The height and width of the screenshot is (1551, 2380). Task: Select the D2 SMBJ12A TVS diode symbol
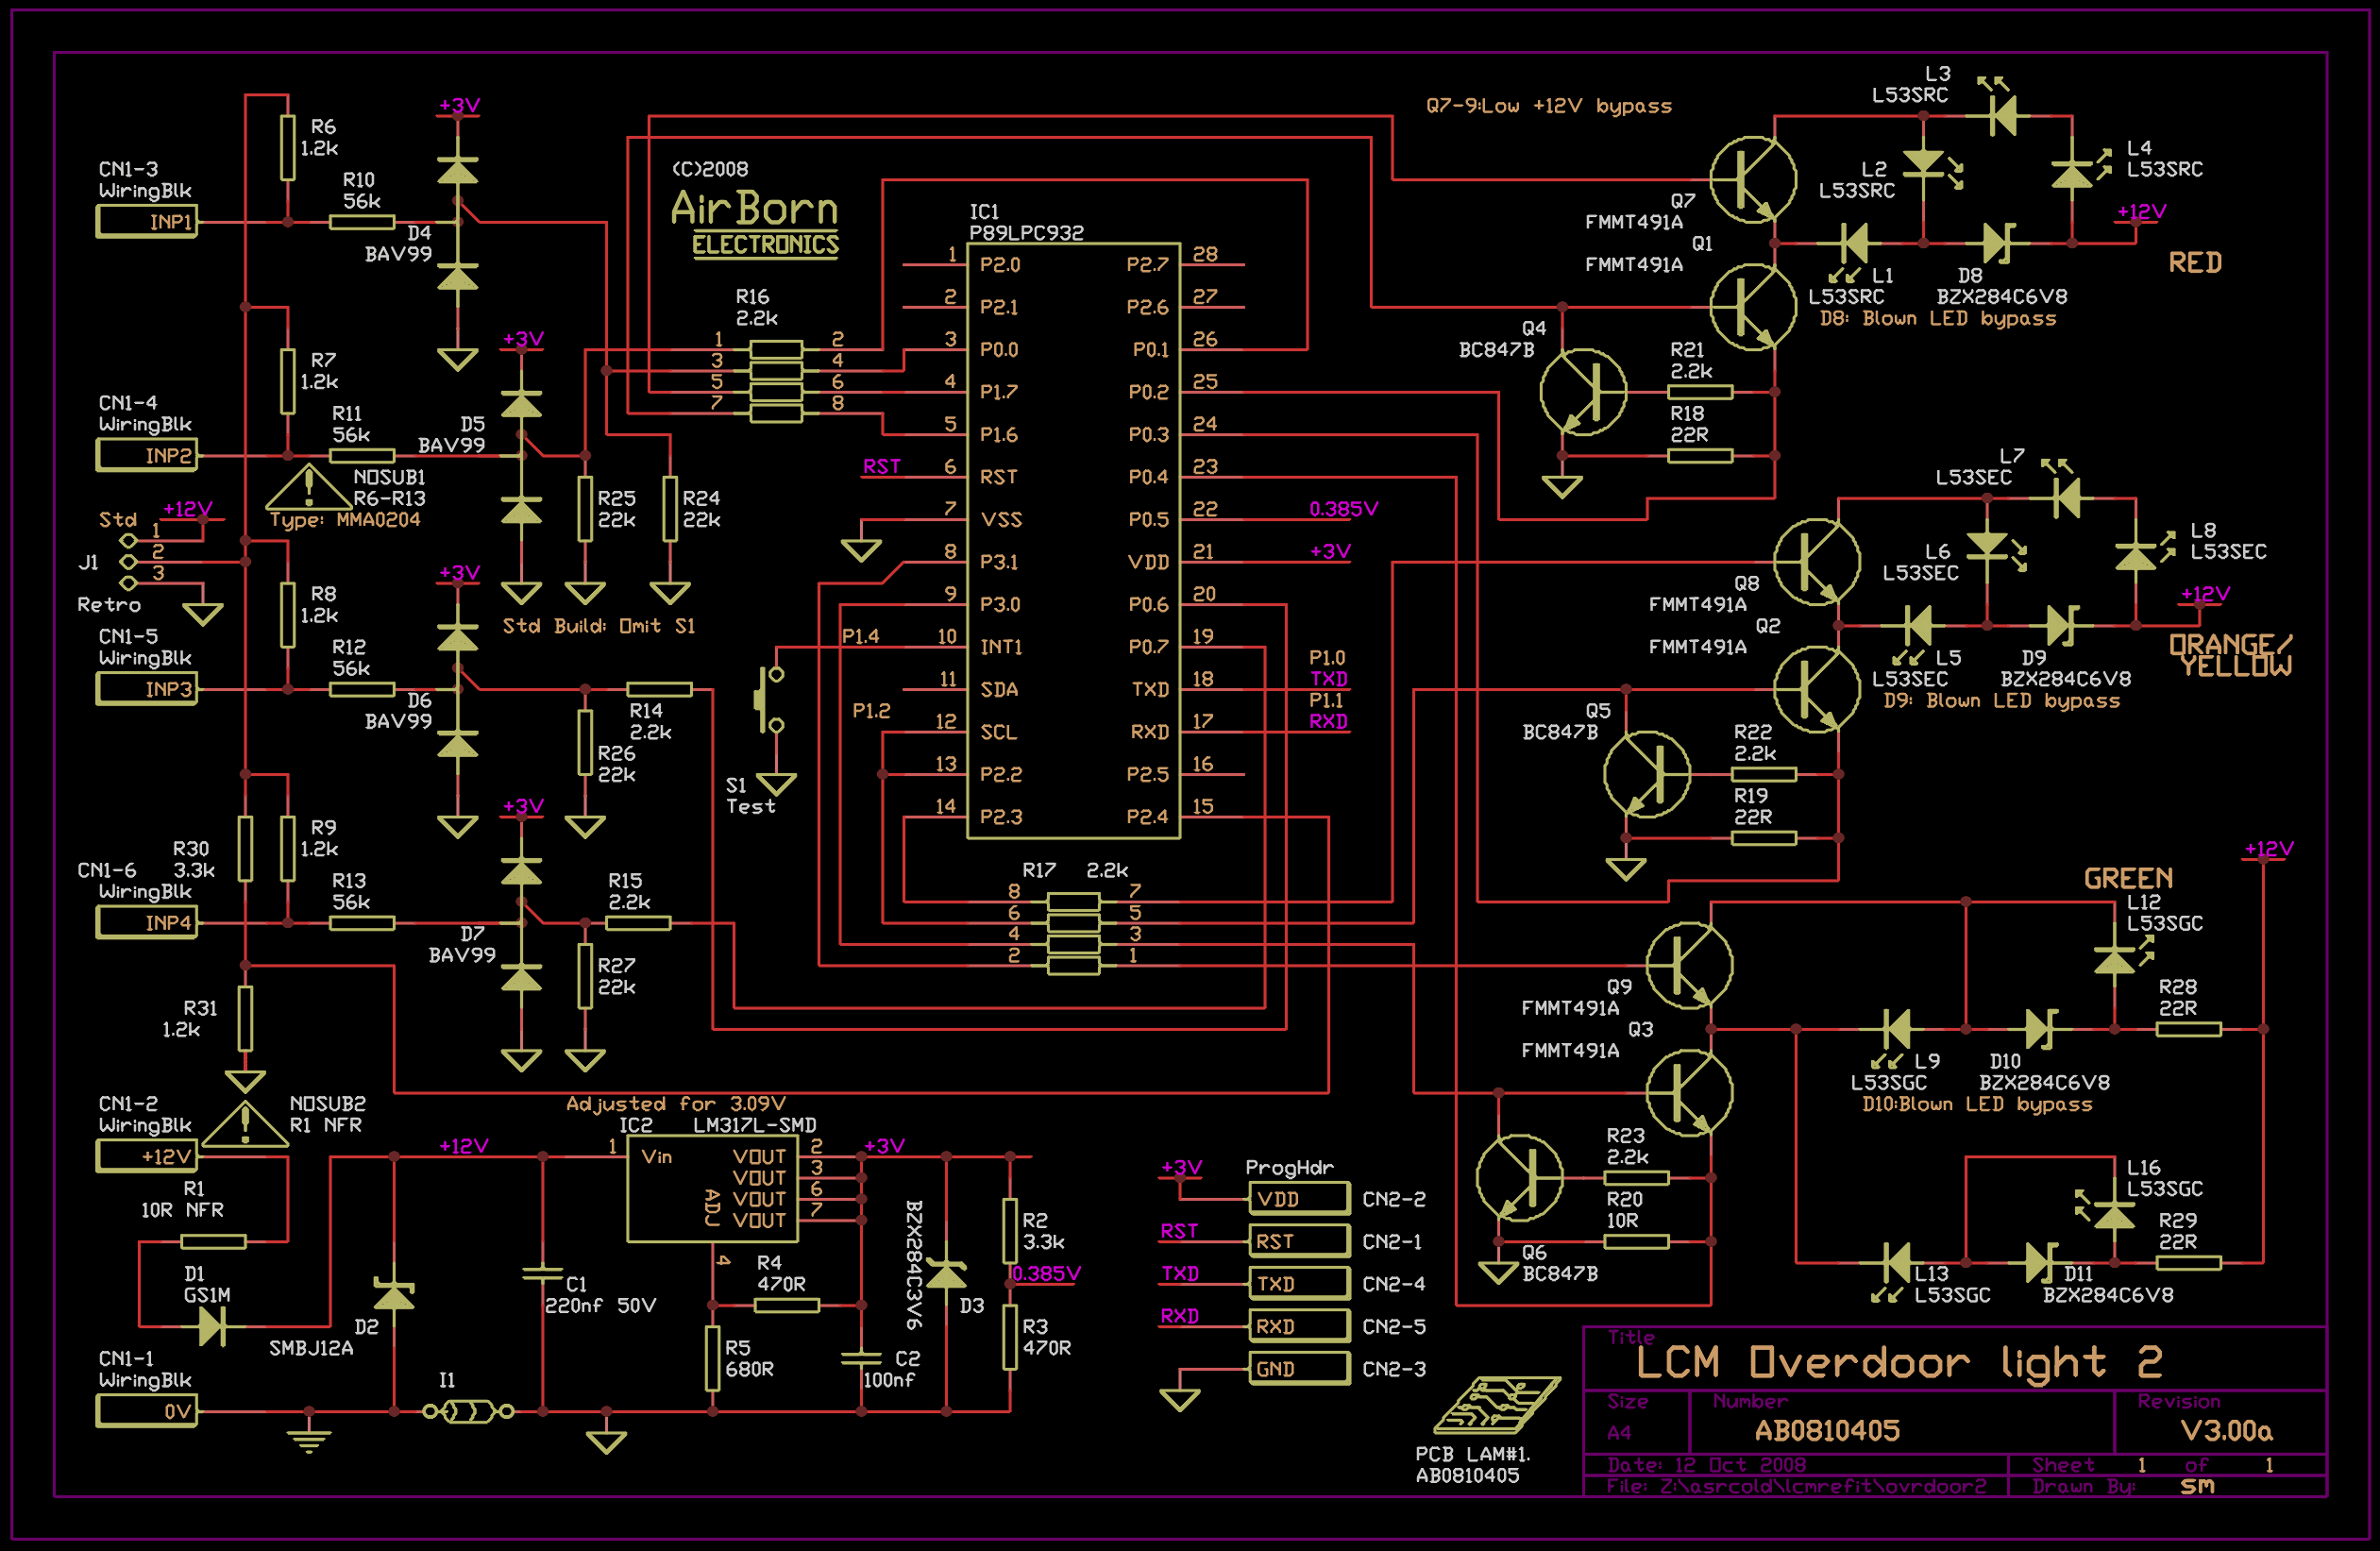click(x=393, y=1296)
